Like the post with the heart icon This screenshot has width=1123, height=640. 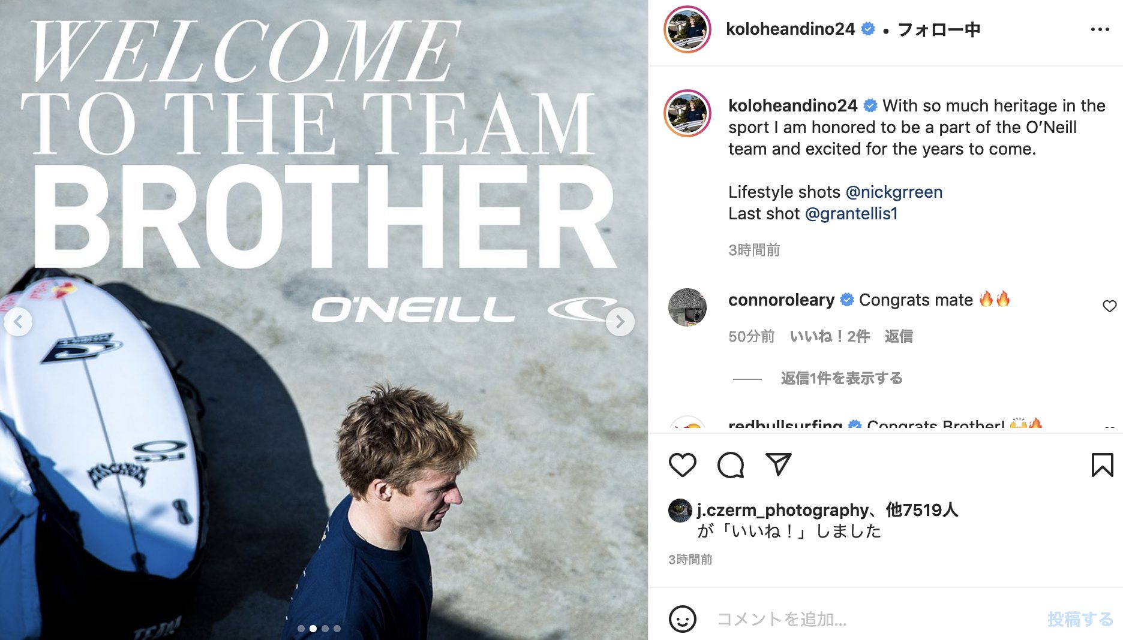pos(682,465)
